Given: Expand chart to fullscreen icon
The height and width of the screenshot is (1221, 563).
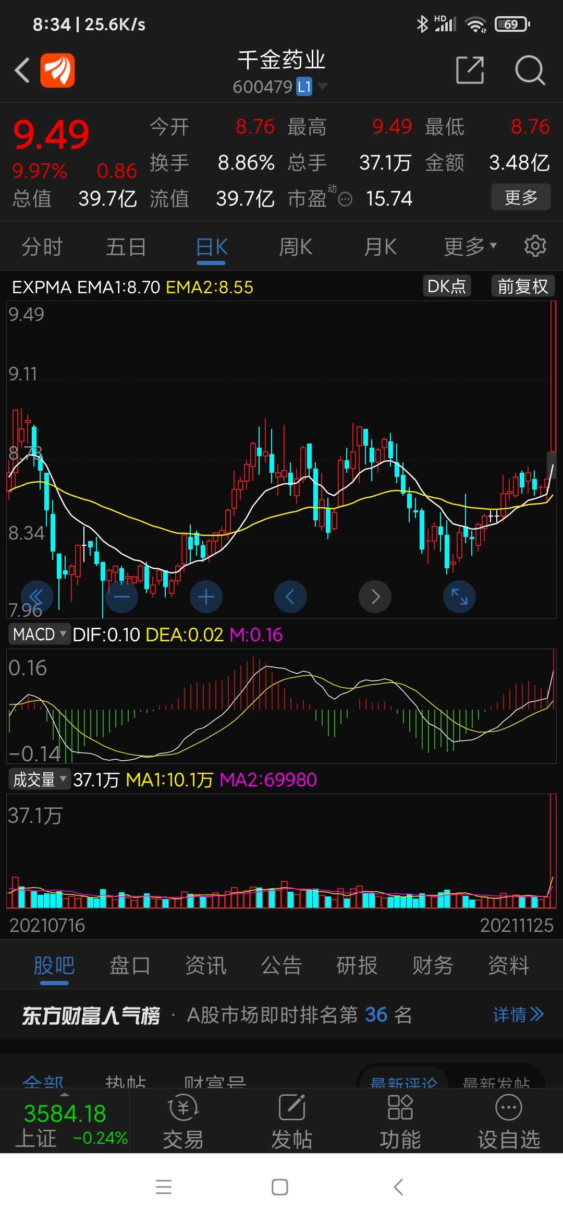Looking at the screenshot, I should pyautogui.click(x=459, y=596).
